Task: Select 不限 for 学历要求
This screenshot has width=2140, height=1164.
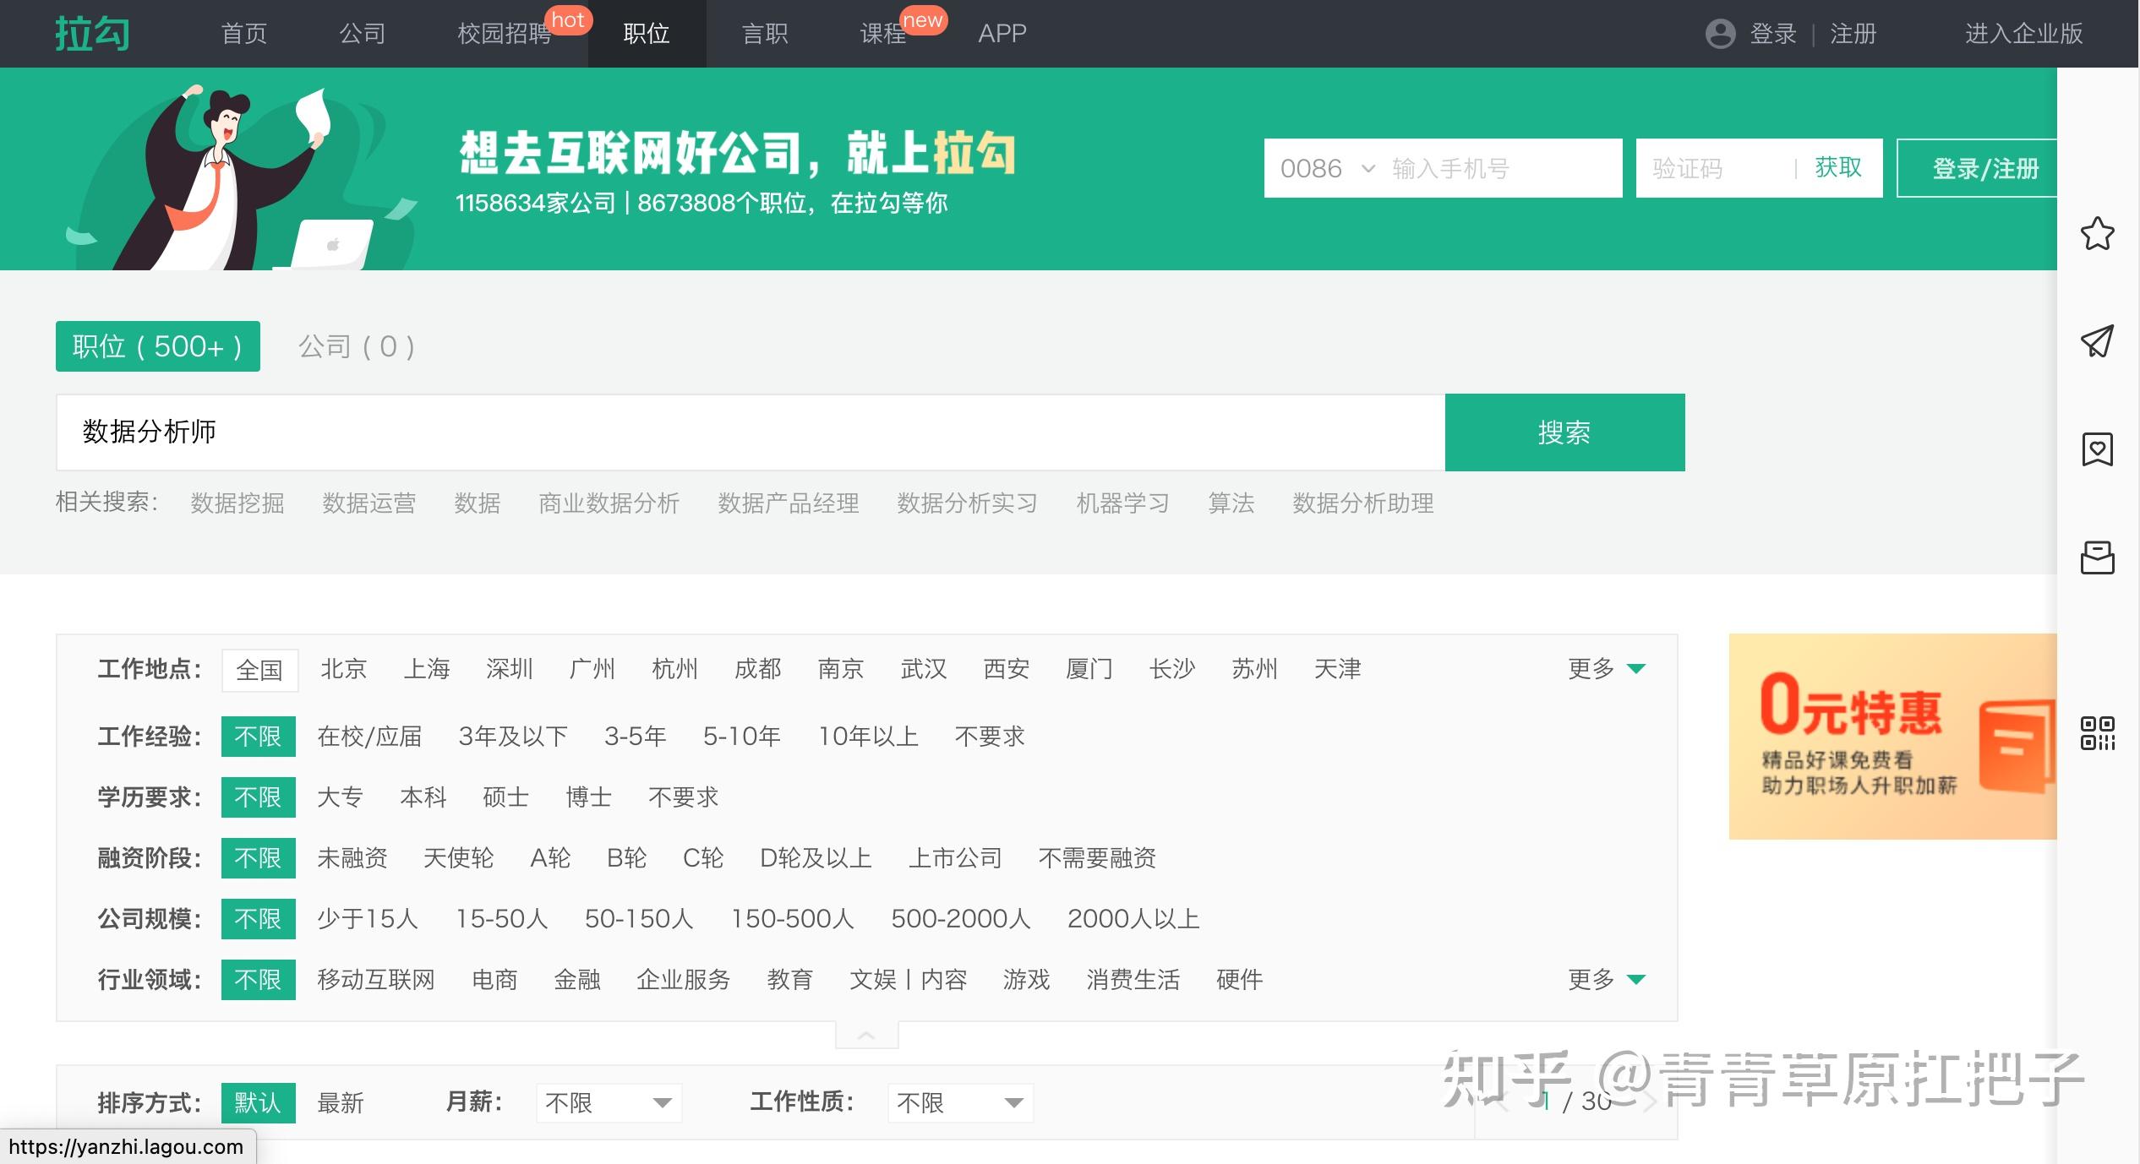Action: point(258,797)
